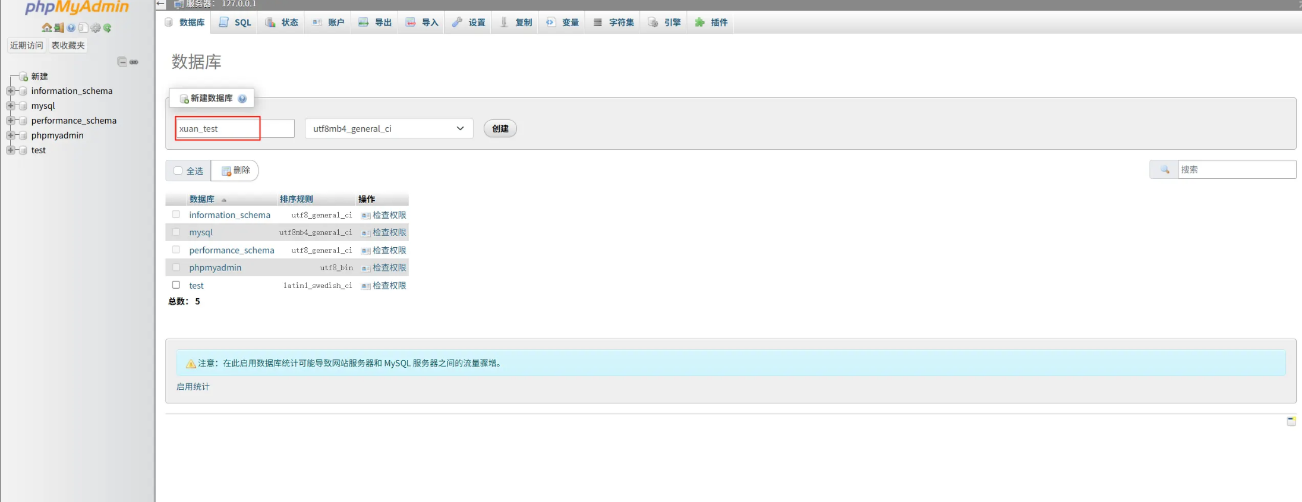Open the 导出 export tab
The width and height of the screenshot is (1302, 502).
point(376,23)
